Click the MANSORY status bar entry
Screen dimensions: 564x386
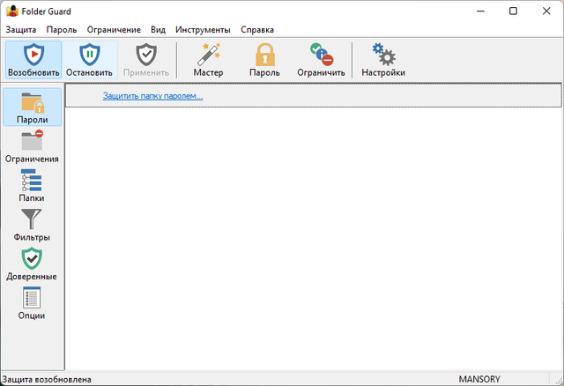coord(479,380)
